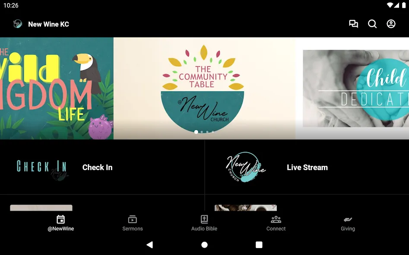Open the Wild Kingdom Life banner
The image size is (409, 255).
57,88
